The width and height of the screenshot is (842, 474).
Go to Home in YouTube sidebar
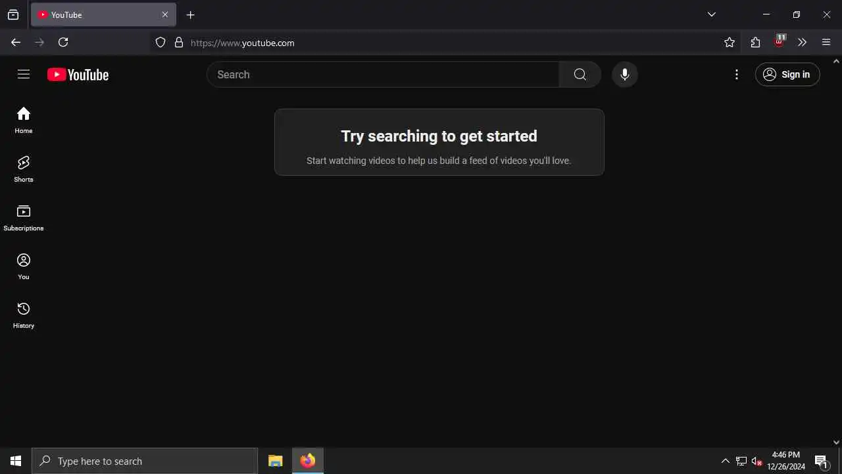tap(24, 120)
